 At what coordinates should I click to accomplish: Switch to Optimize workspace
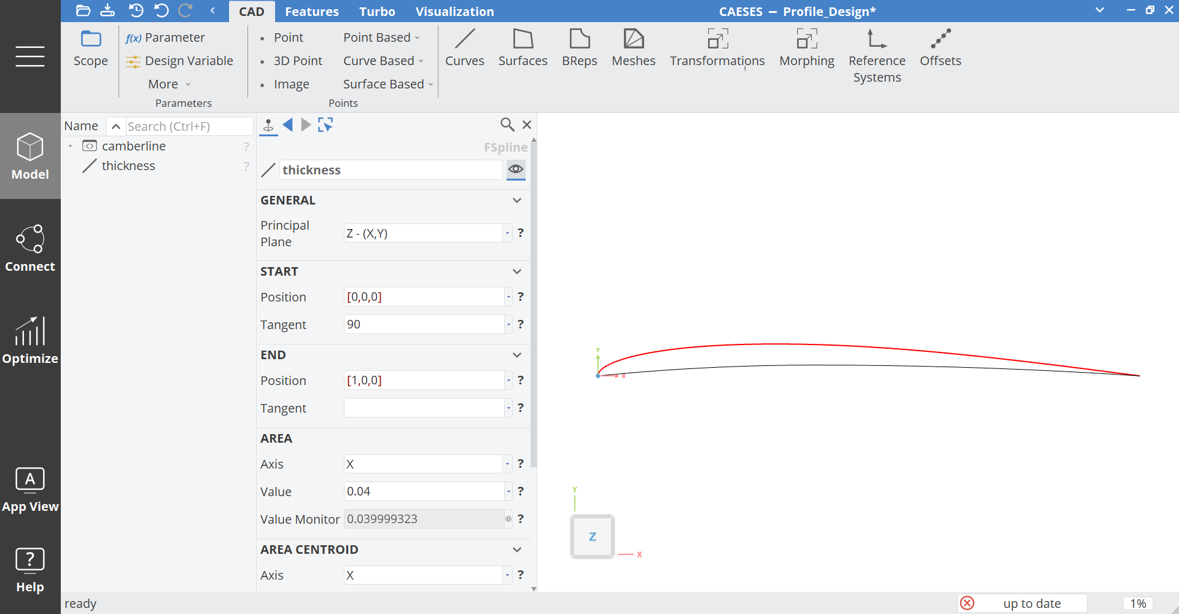[x=30, y=340]
